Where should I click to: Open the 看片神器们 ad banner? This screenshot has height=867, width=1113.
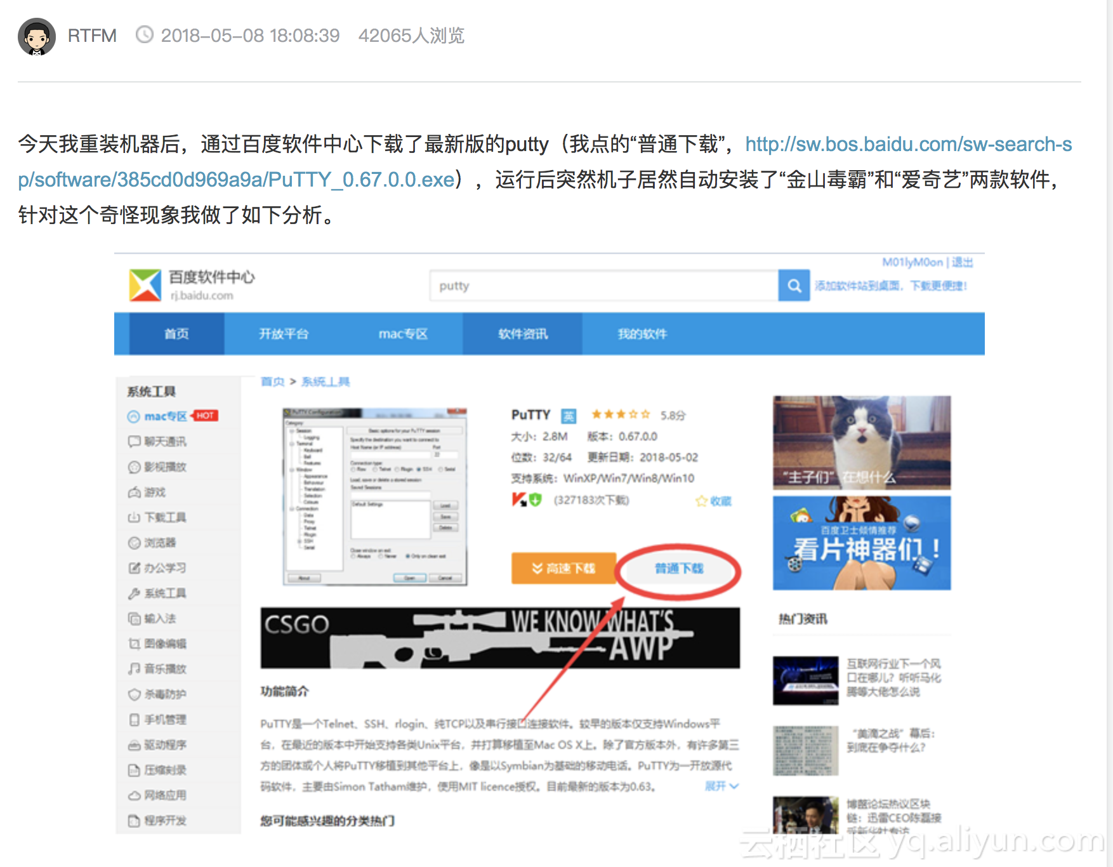[x=862, y=543]
